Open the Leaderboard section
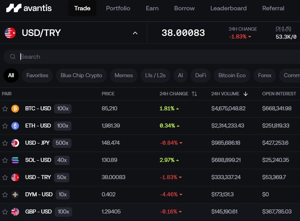Viewport: 300px width, 221px height. [228, 8]
